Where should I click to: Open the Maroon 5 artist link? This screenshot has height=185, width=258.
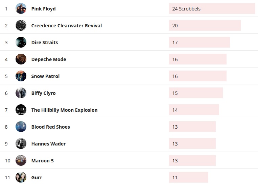[x=42, y=161]
